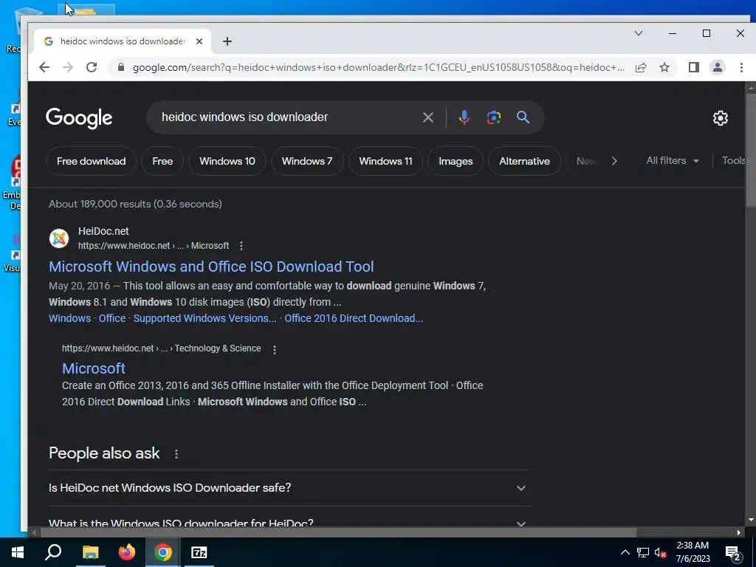Show hidden system tray icons

click(625, 552)
